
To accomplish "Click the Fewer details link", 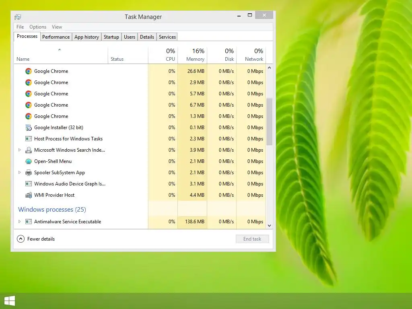I will [x=41, y=239].
